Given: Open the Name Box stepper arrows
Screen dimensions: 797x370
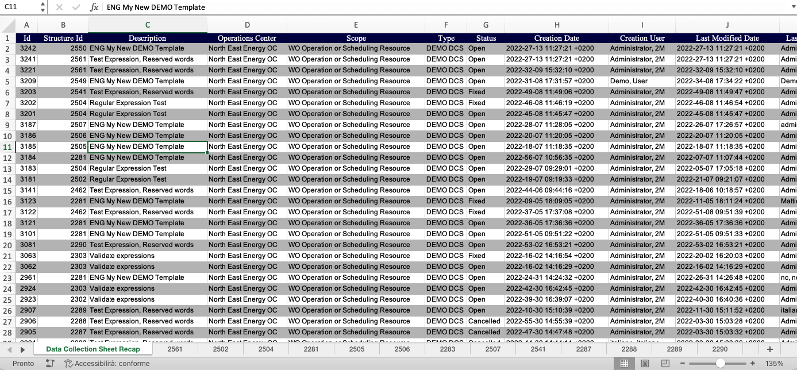Looking at the screenshot, I should tap(43, 7).
